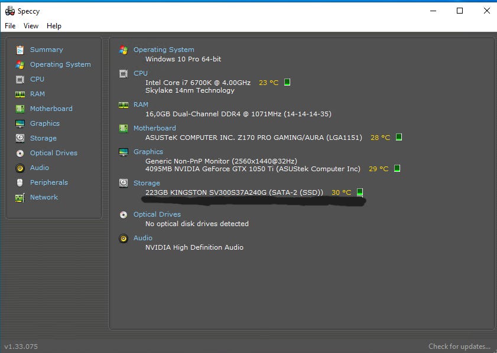Click the green temperature indicator next to CPU 23 °C

tap(287, 82)
